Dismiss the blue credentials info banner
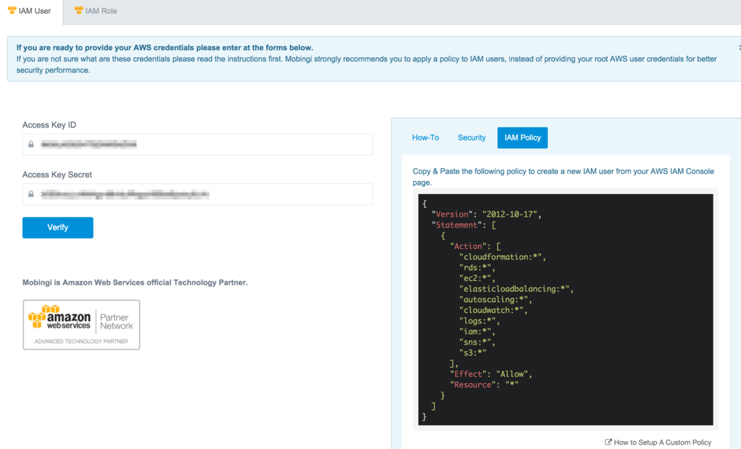The height and width of the screenshot is (449, 741). pos(739,47)
